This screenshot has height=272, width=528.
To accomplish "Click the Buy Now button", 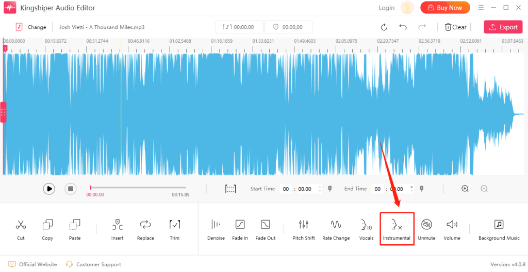I will click(x=445, y=8).
